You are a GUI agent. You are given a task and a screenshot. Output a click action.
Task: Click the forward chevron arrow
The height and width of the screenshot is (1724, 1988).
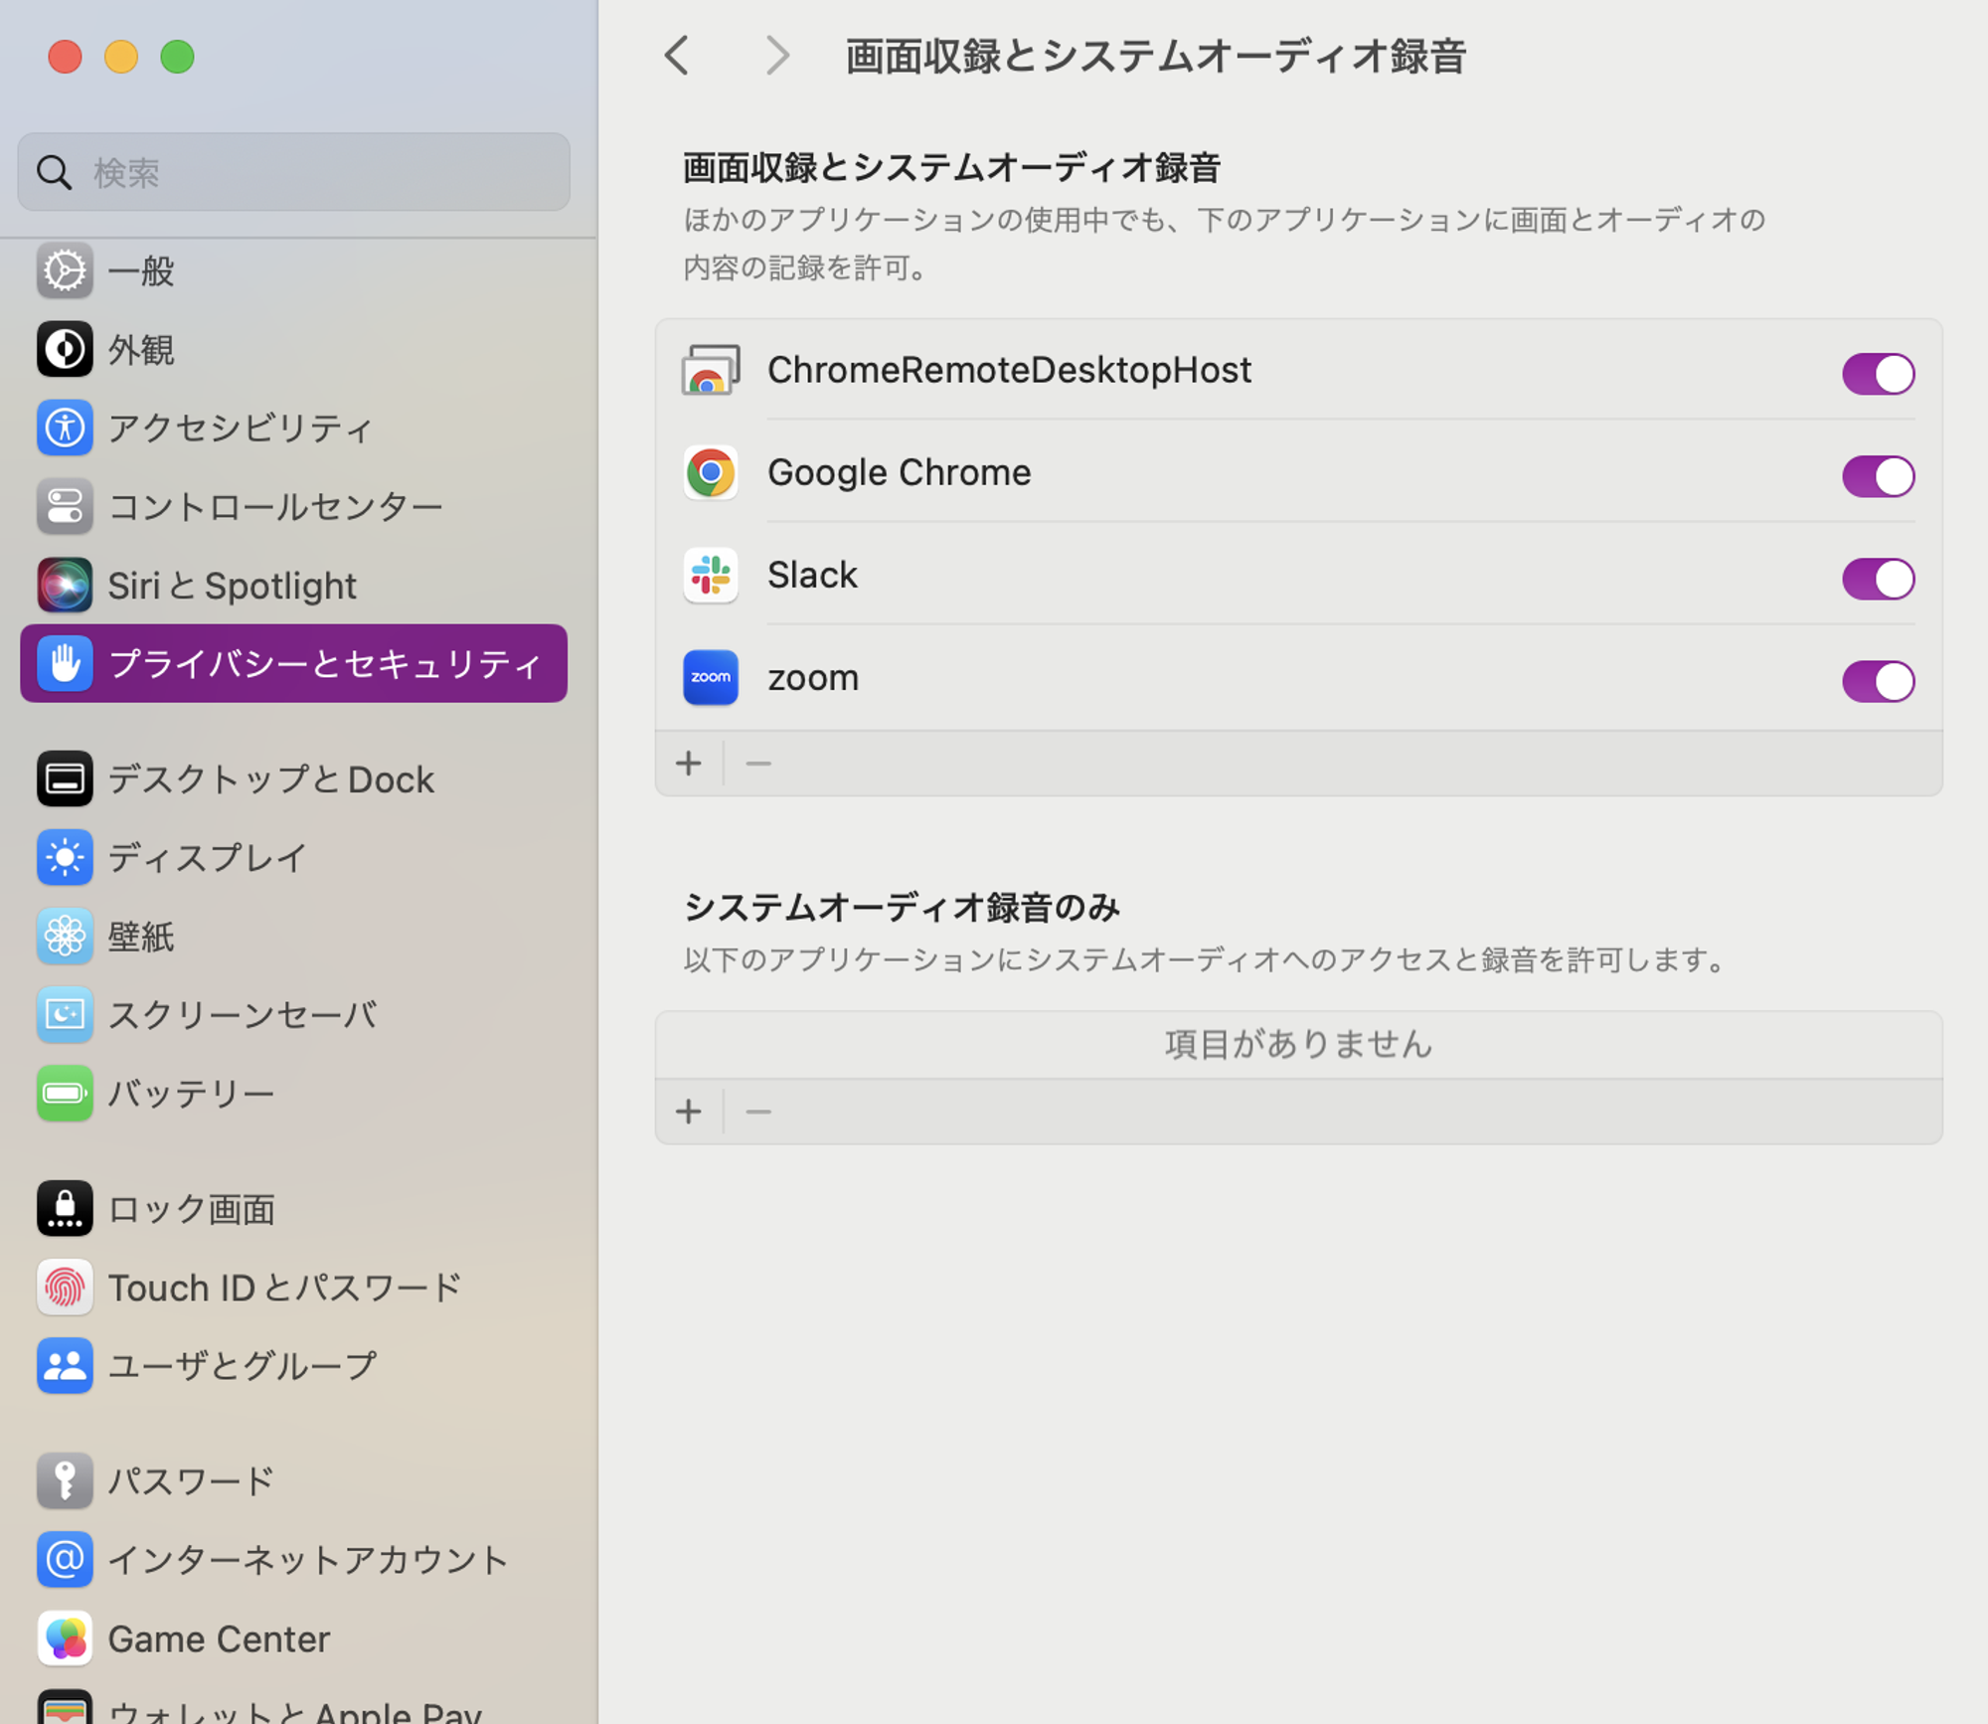tap(777, 56)
